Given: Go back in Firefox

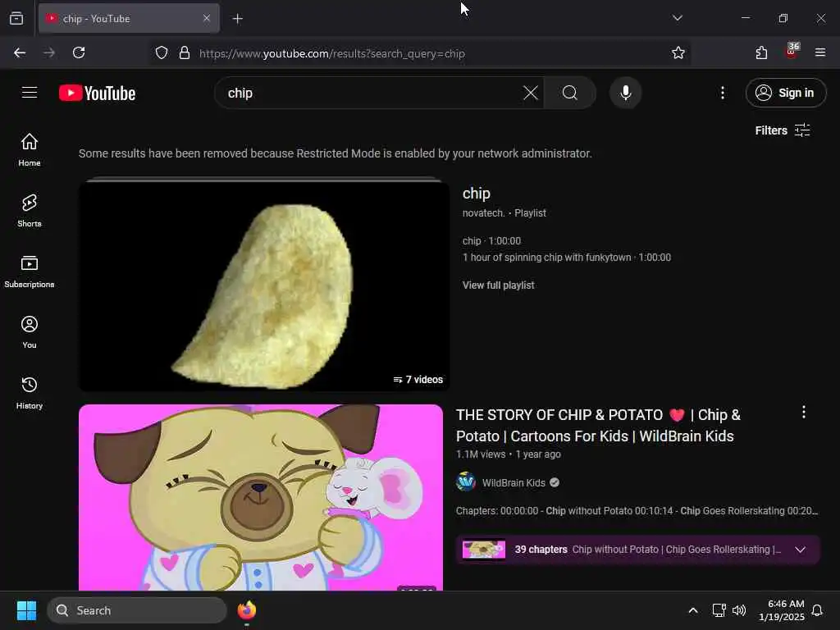Looking at the screenshot, I should pos(20,52).
